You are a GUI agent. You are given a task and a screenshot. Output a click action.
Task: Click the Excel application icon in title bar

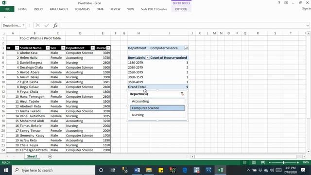4,2
